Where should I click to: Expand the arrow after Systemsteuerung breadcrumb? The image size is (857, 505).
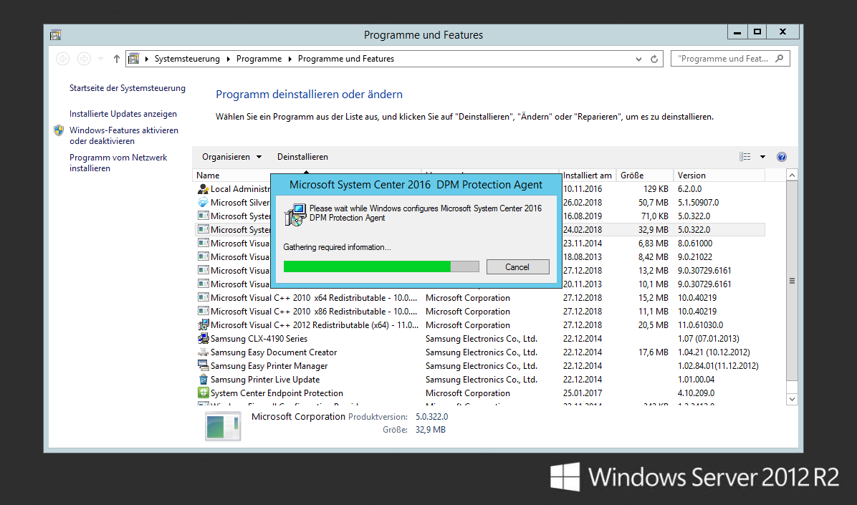(228, 59)
